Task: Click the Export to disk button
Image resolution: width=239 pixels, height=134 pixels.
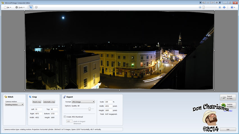Action: 228,97
